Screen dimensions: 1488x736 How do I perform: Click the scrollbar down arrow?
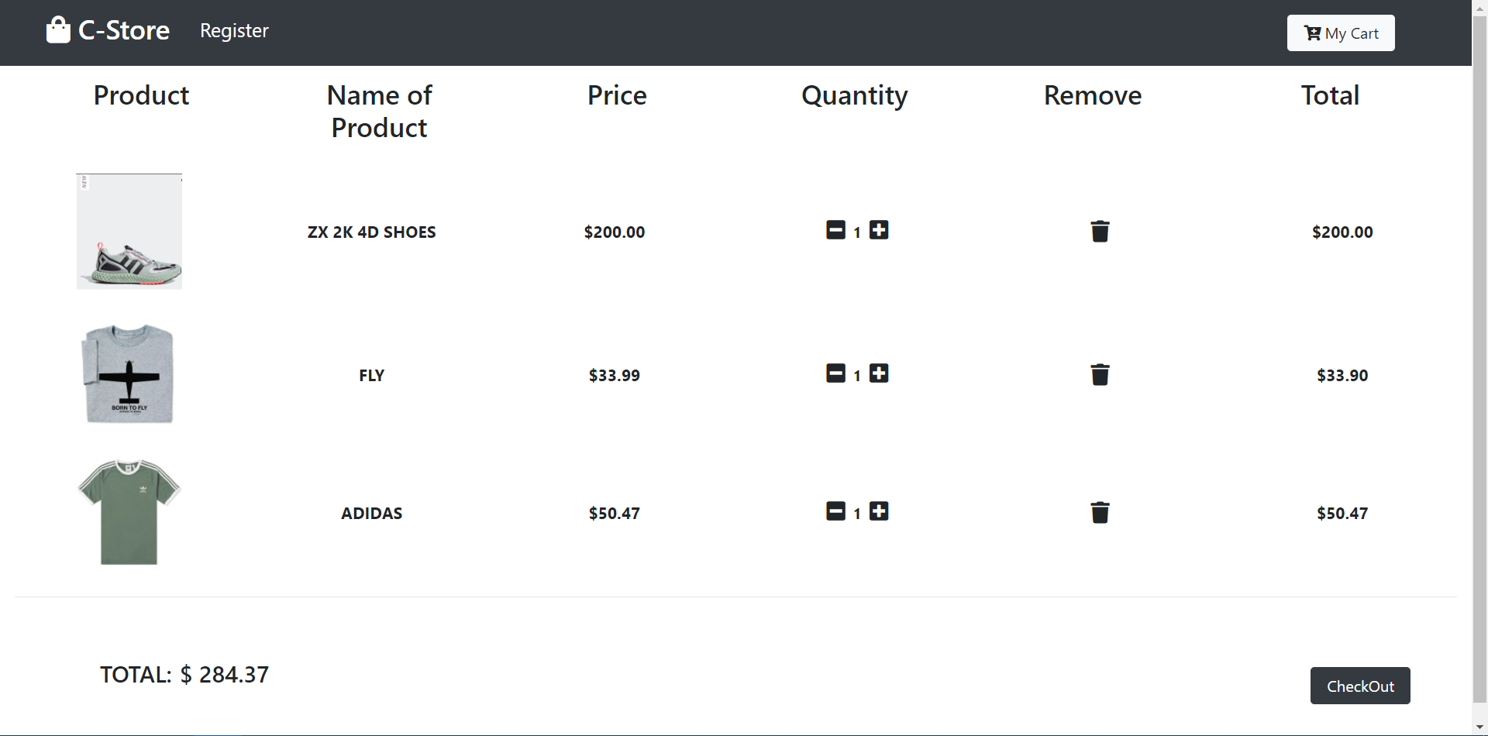[1479, 727]
